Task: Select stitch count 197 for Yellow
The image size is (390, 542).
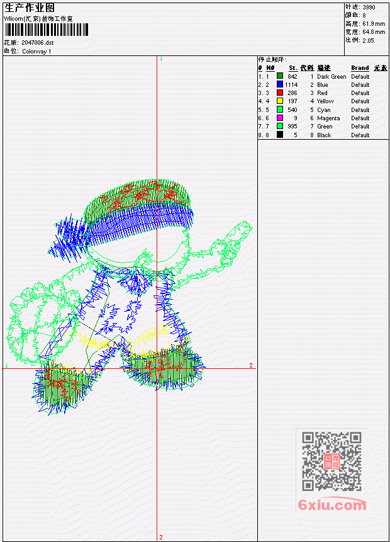Action: (x=292, y=101)
